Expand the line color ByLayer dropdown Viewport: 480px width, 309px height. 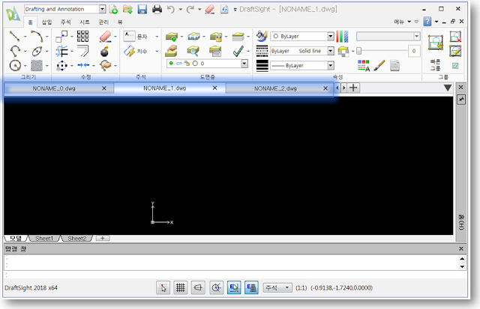[331, 37]
